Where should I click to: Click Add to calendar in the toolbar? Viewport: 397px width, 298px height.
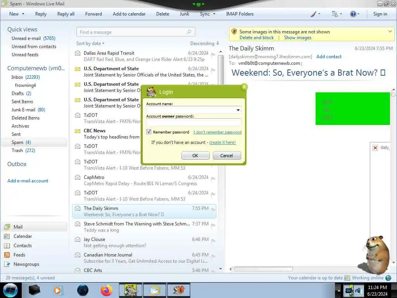tap(129, 14)
